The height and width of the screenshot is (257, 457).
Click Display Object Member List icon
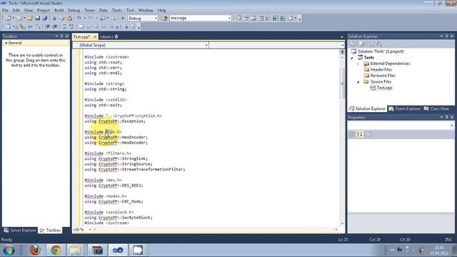[8, 26]
